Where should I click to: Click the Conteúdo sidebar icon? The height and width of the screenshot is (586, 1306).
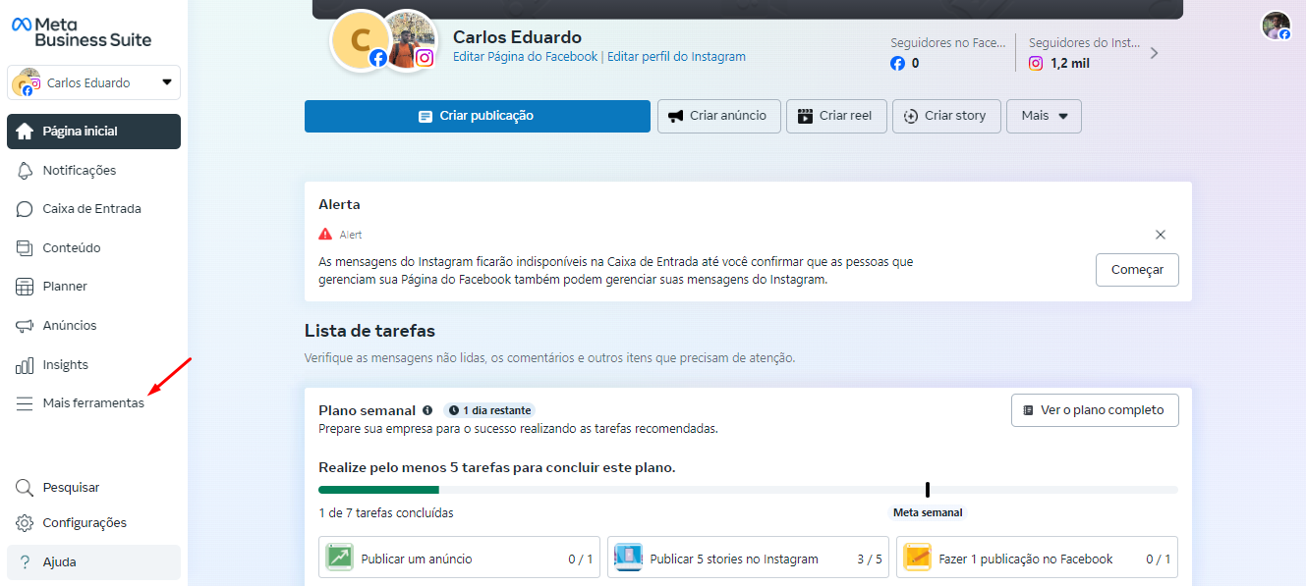click(x=26, y=248)
